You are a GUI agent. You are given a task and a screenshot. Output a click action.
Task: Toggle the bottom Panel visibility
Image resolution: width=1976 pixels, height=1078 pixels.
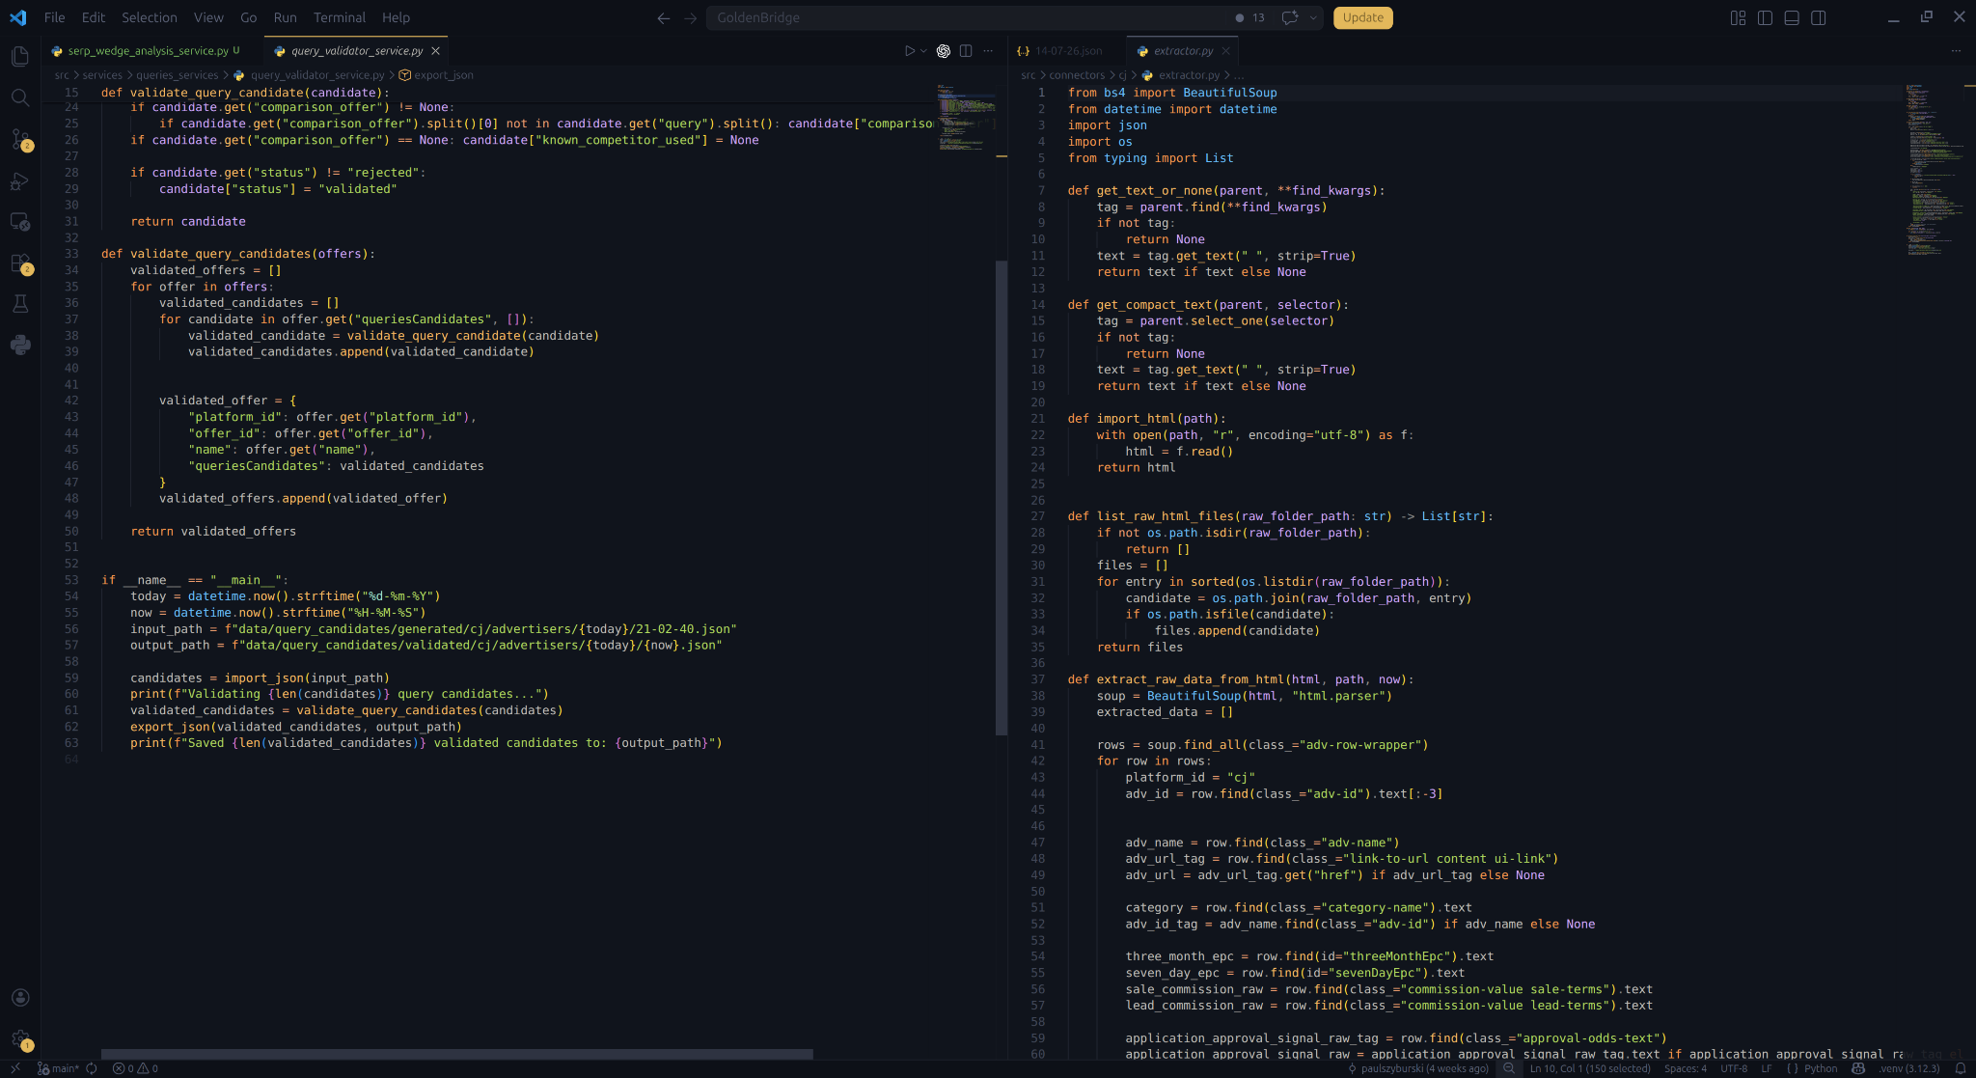tap(1792, 17)
